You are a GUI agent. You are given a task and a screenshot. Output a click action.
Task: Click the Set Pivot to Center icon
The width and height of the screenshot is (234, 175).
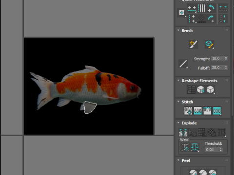pos(182,13)
